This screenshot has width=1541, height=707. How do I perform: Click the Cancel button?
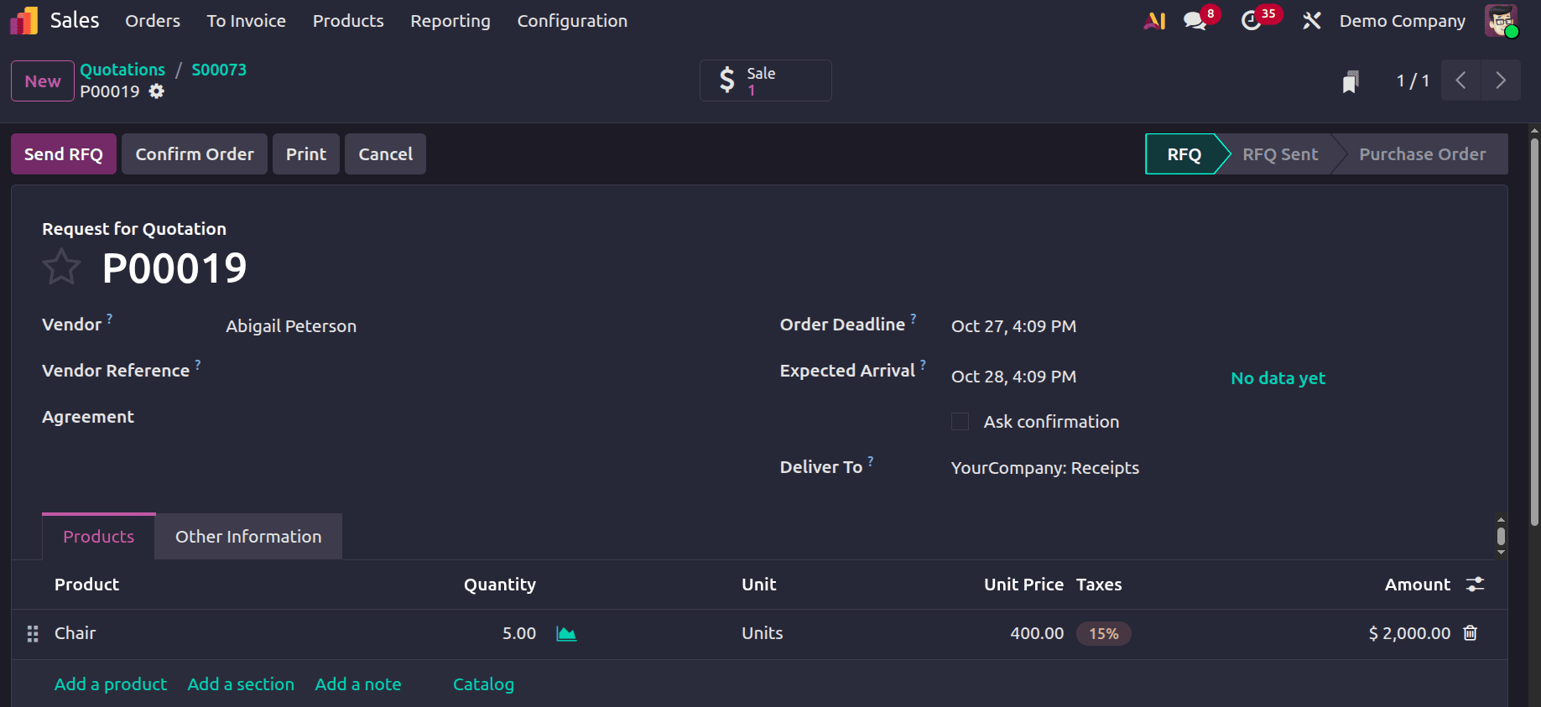click(x=385, y=154)
